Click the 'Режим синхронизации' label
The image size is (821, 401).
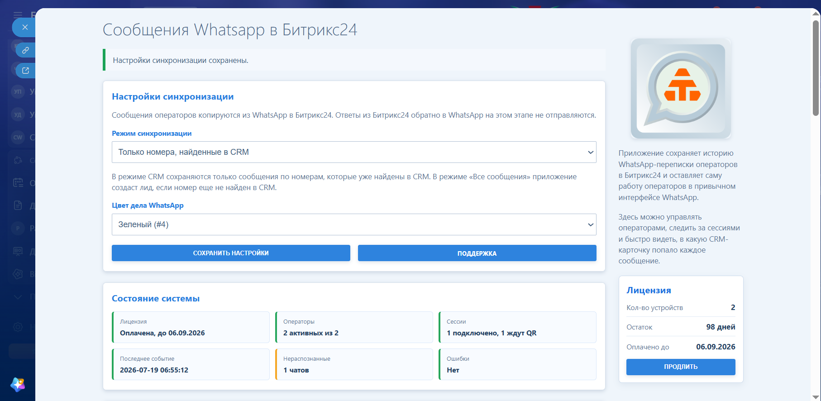click(x=152, y=134)
